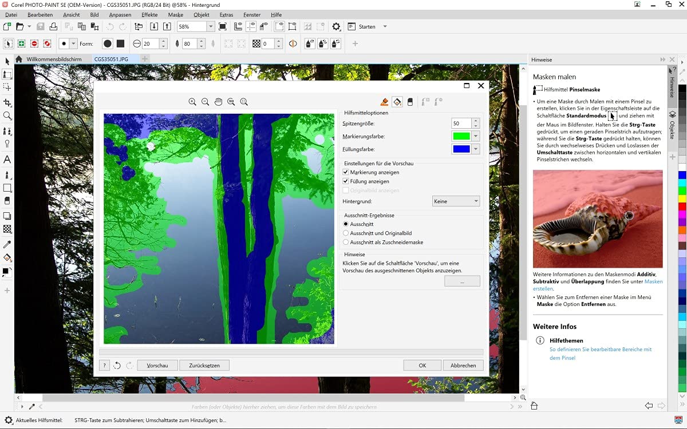Open the options gear in toolbar
Image resolution: width=687 pixels, height=429 pixels.
coord(336,27)
